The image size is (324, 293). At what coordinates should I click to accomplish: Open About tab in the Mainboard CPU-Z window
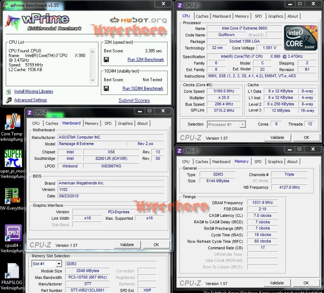(x=142, y=123)
